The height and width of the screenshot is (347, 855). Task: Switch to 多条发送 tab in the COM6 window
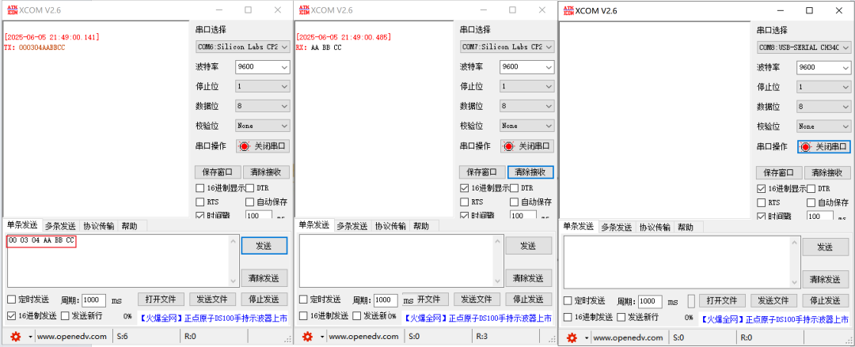pyautogui.click(x=60, y=225)
